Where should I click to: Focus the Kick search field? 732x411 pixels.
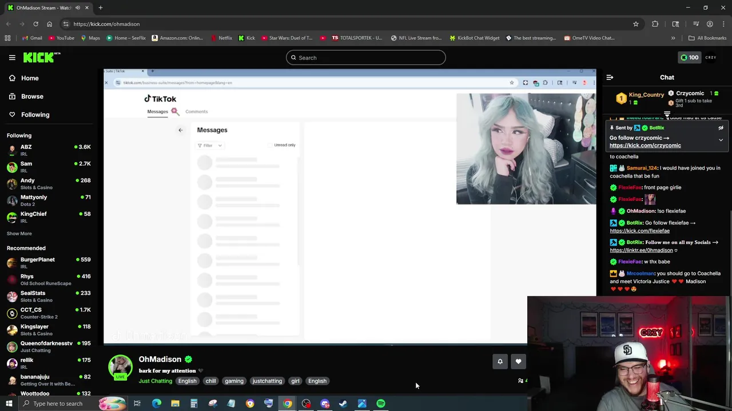(x=366, y=58)
